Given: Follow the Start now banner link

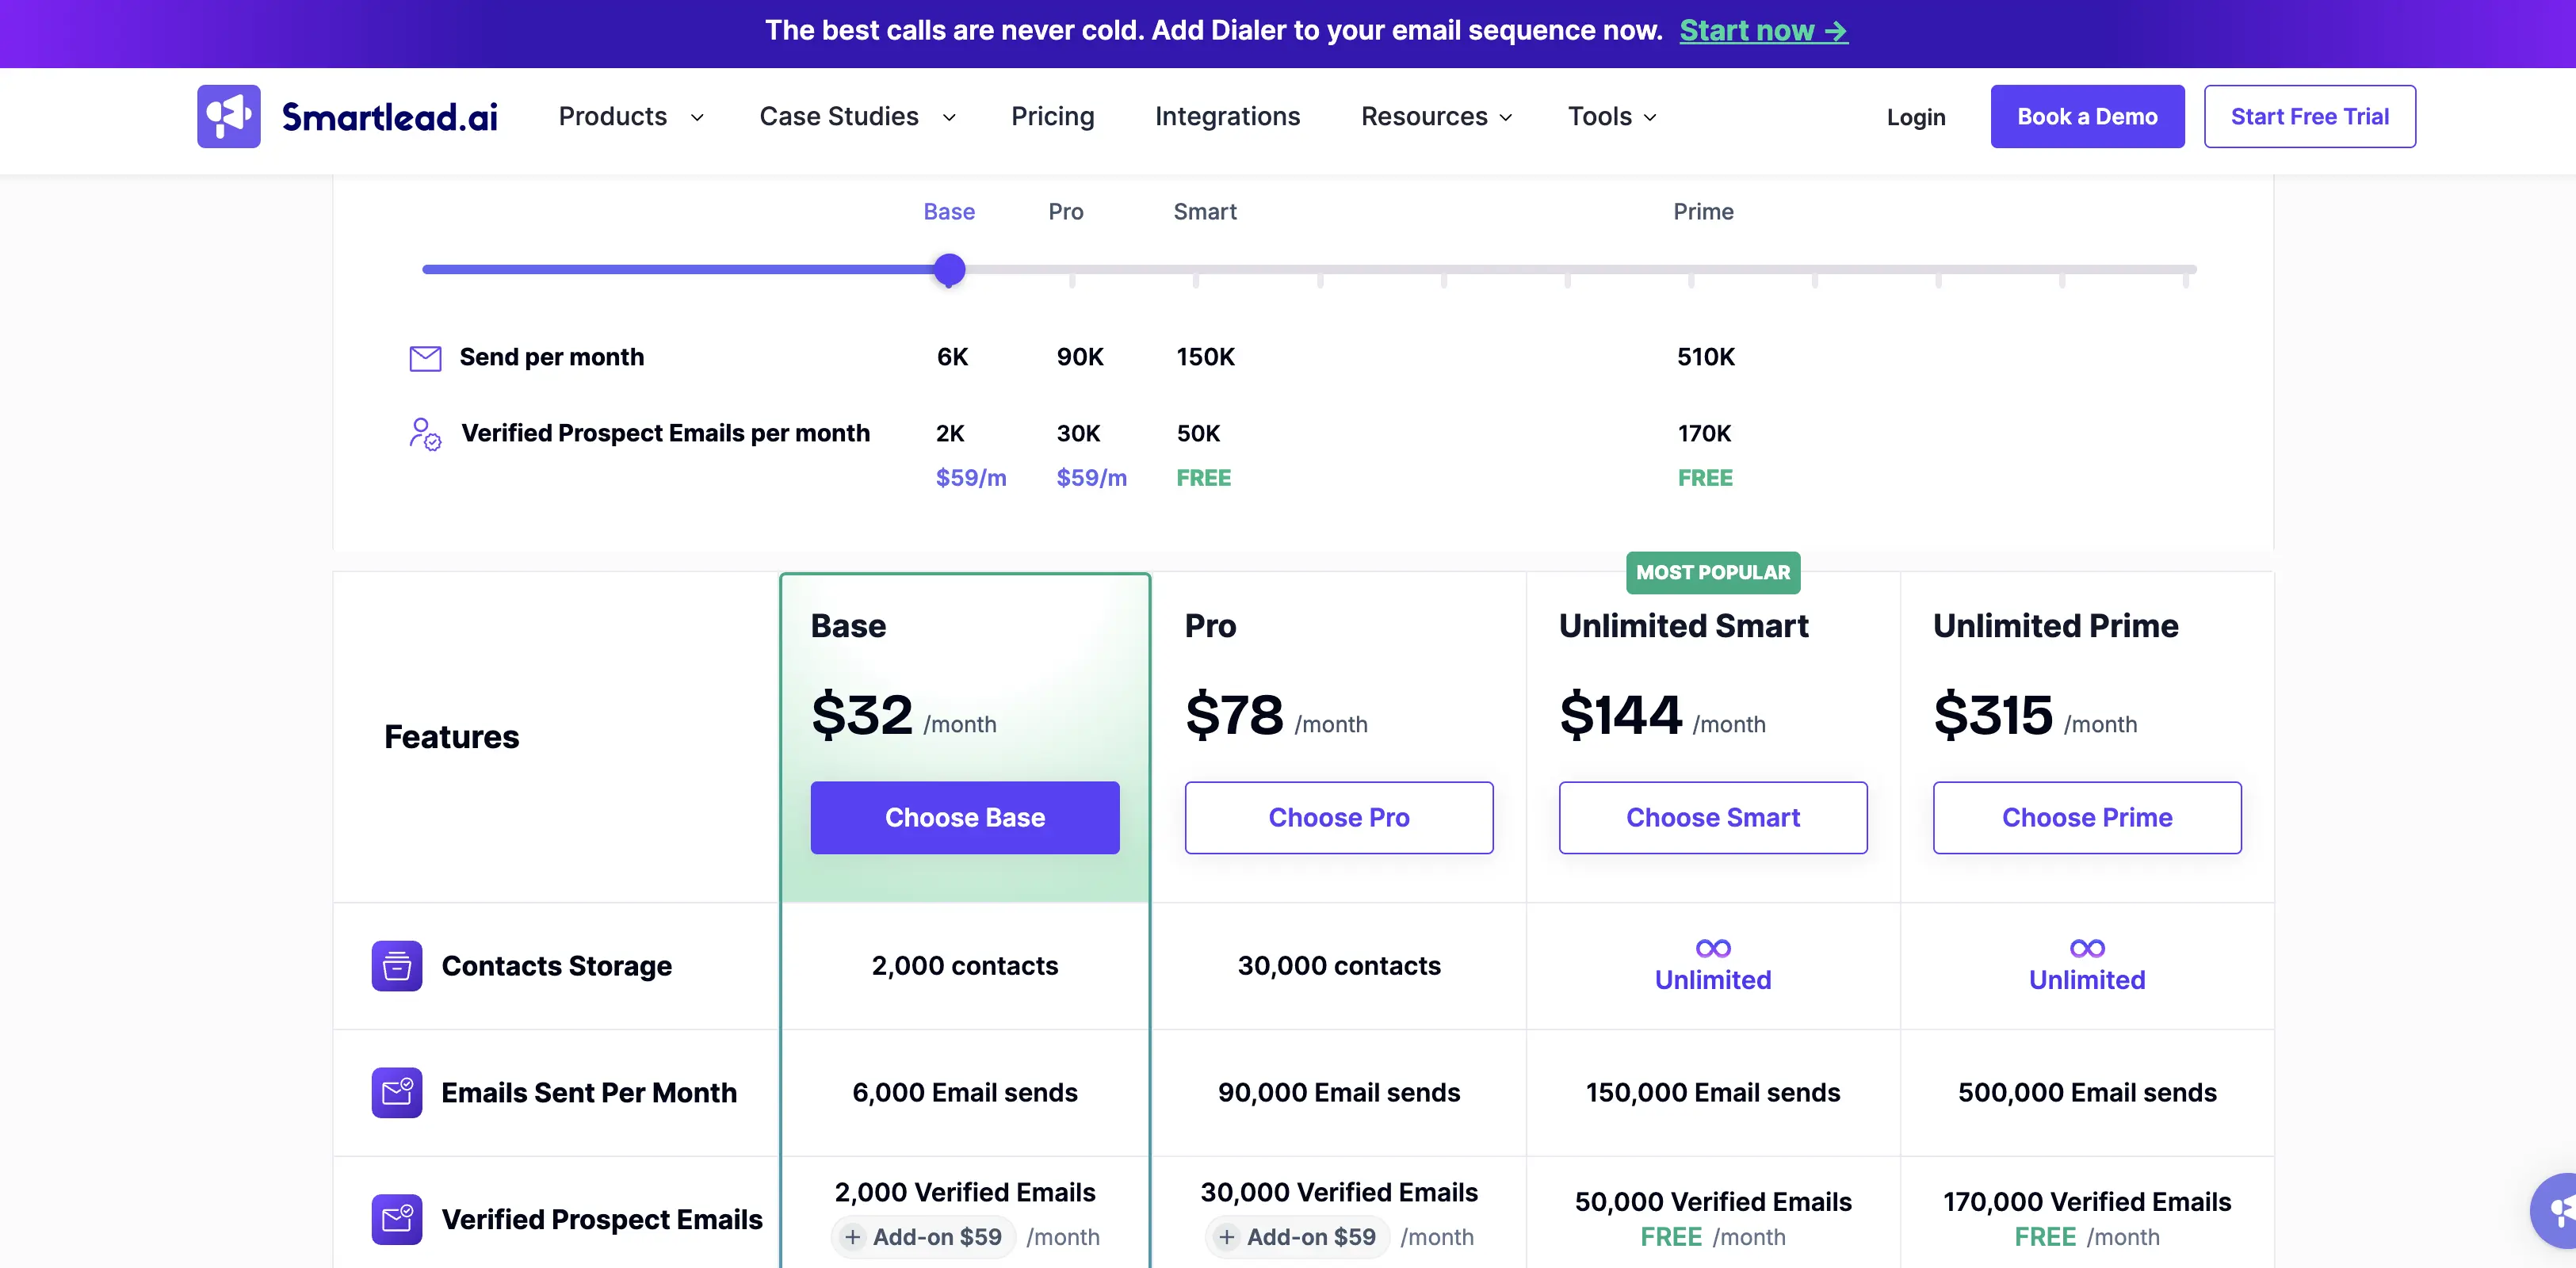Looking at the screenshot, I should tap(1763, 31).
